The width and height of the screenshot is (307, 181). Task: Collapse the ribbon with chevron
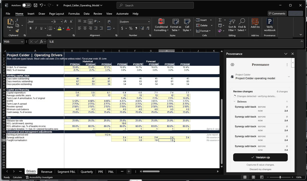pos(301,35)
